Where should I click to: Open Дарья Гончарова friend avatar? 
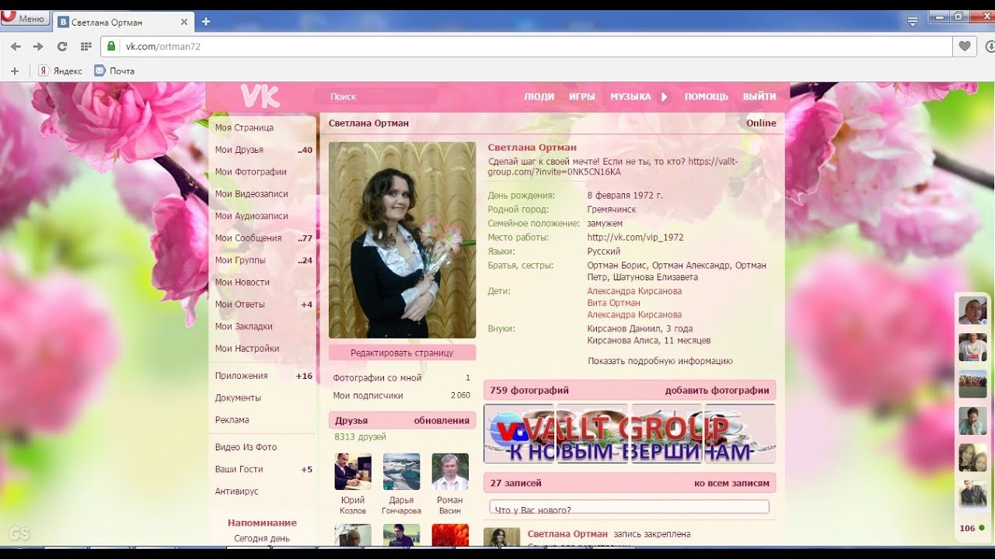coord(401,471)
